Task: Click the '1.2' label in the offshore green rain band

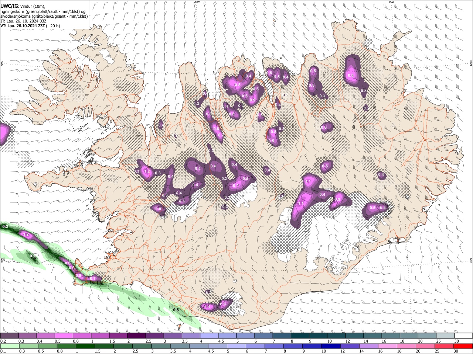Action: (26, 235)
